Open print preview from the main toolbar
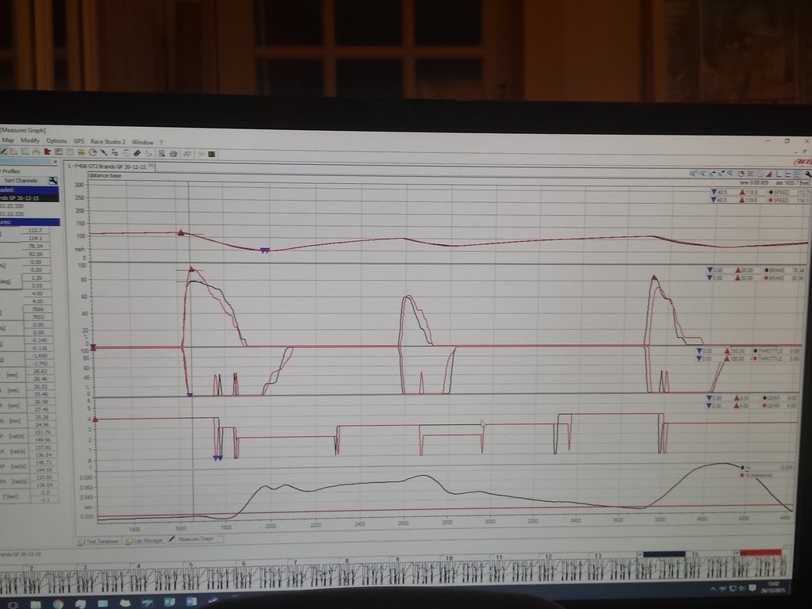Screen dimensions: 812x609 (x=162, y=153)
